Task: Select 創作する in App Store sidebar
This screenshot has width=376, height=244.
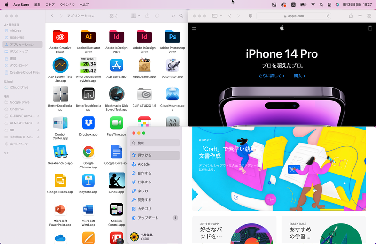Action: (155, 173)
